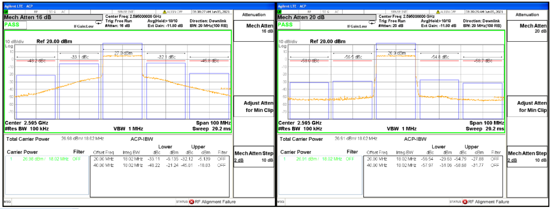Viewport: 551px width, 209px height.
Task: Select the 40.00 MHz offset row with -57.97 dBc
Action: pos(434,165)
